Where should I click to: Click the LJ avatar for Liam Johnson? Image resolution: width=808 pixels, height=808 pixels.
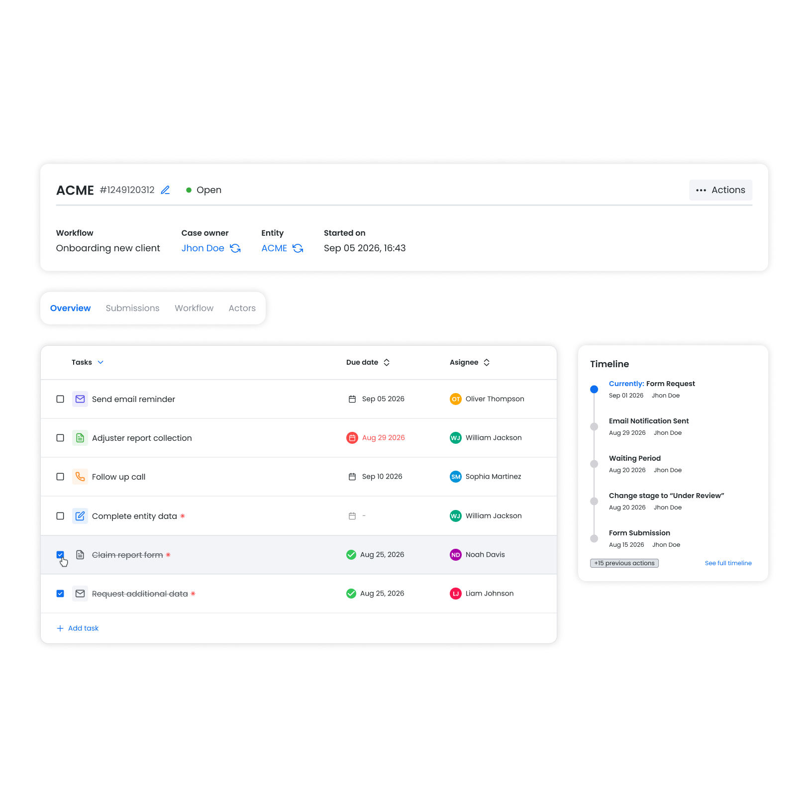coord(456,594)
